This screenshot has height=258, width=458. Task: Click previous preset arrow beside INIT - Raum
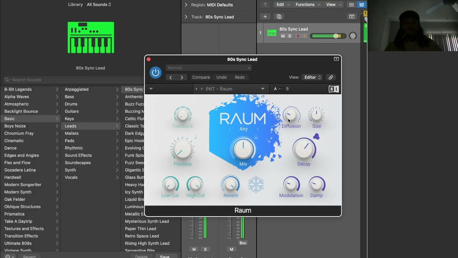(x=196, y=89)
